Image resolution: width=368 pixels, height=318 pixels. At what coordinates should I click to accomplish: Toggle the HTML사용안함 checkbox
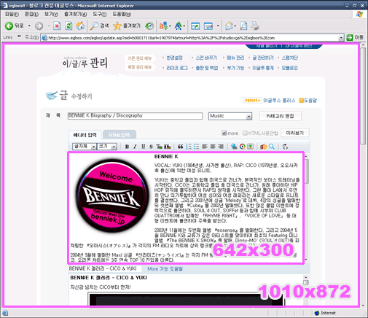tap(245, 133)
